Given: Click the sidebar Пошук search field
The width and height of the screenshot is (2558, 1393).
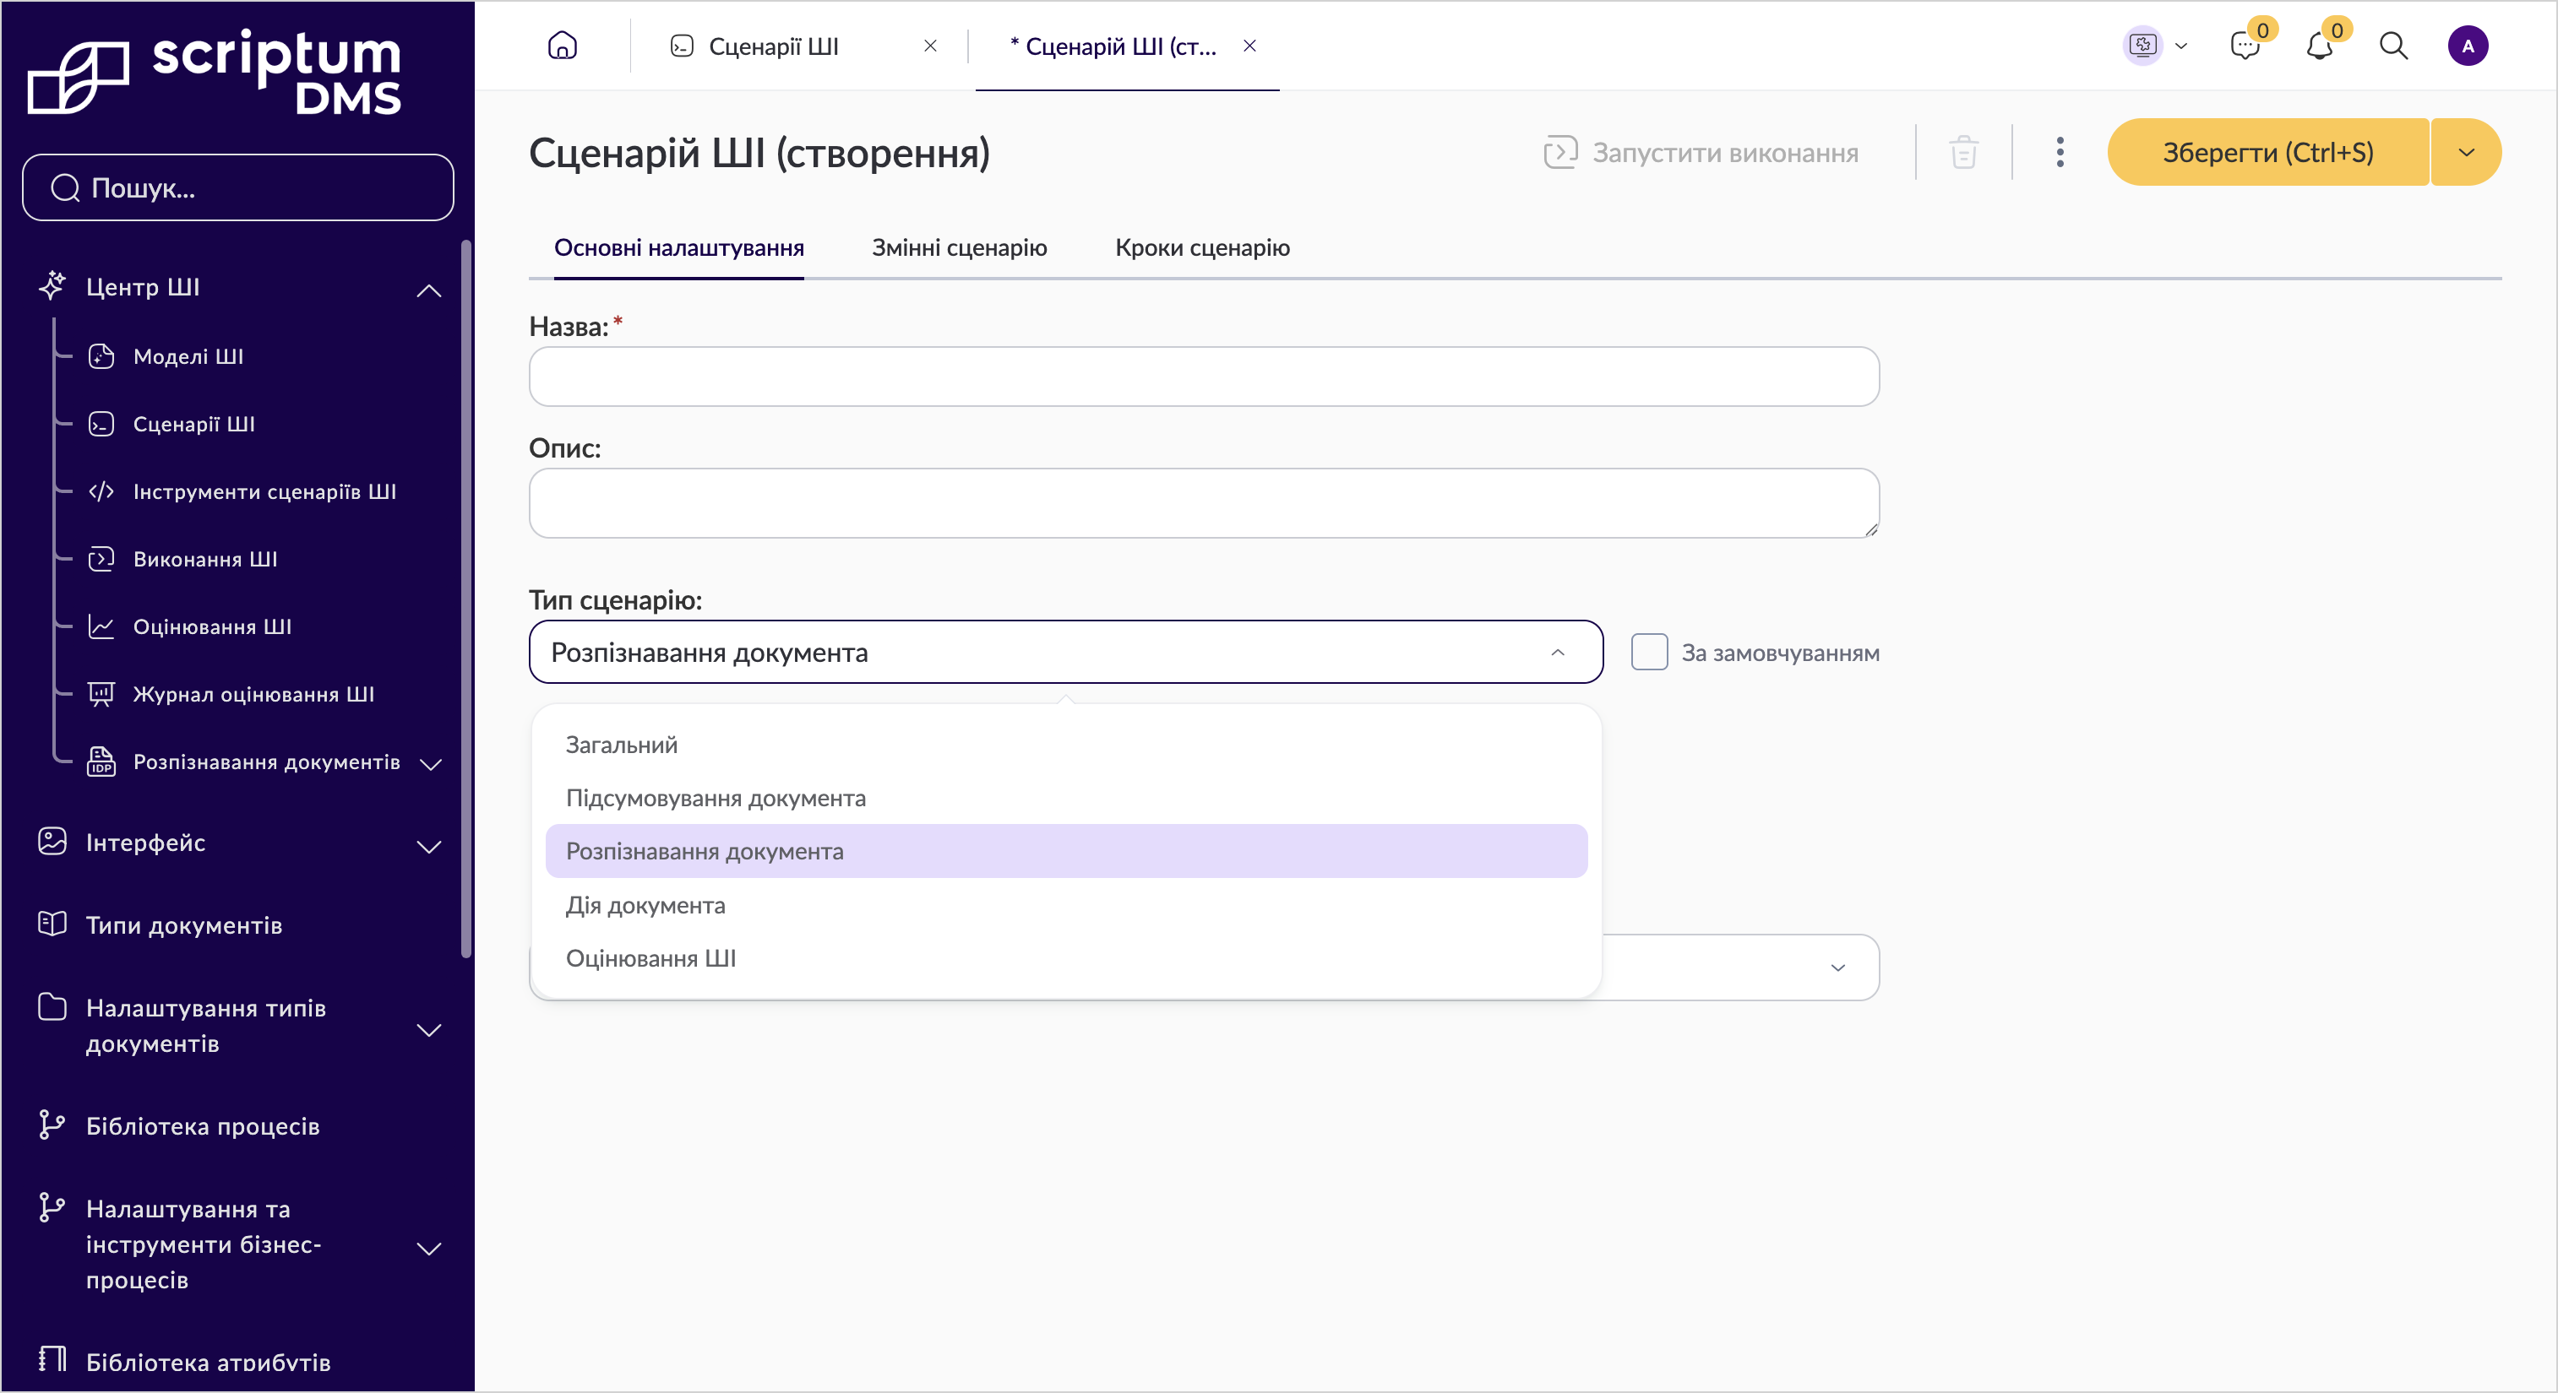Looking at the screenshot, I should (238, 187).
